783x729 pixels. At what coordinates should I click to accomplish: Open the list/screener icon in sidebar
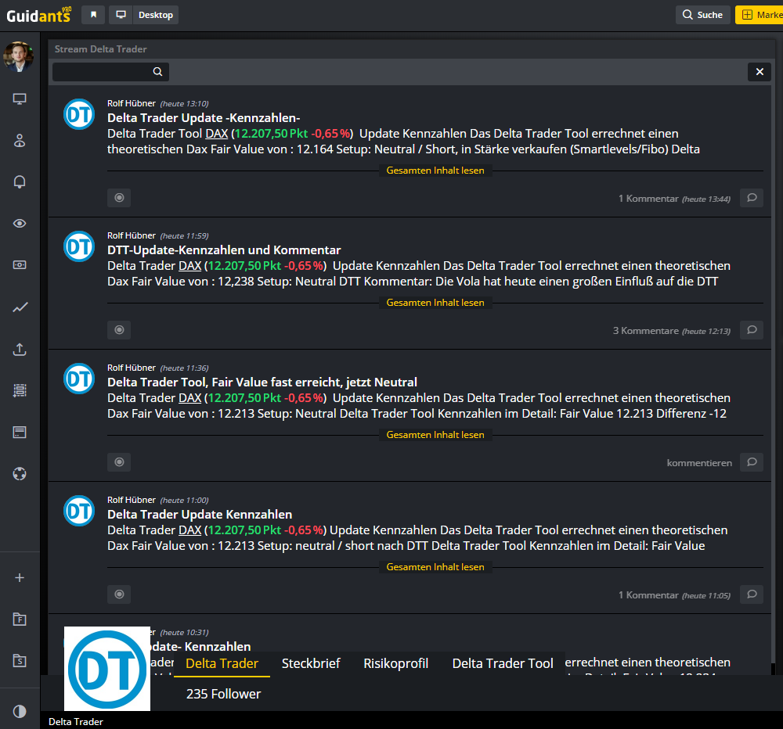(20, 390)
